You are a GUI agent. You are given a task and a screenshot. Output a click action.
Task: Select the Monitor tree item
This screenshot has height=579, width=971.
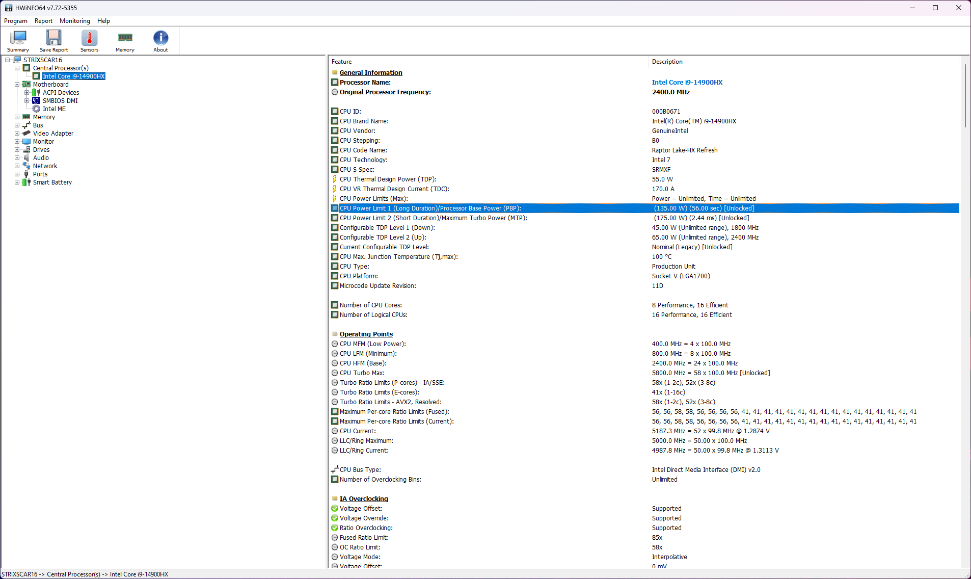pos(43,141)
